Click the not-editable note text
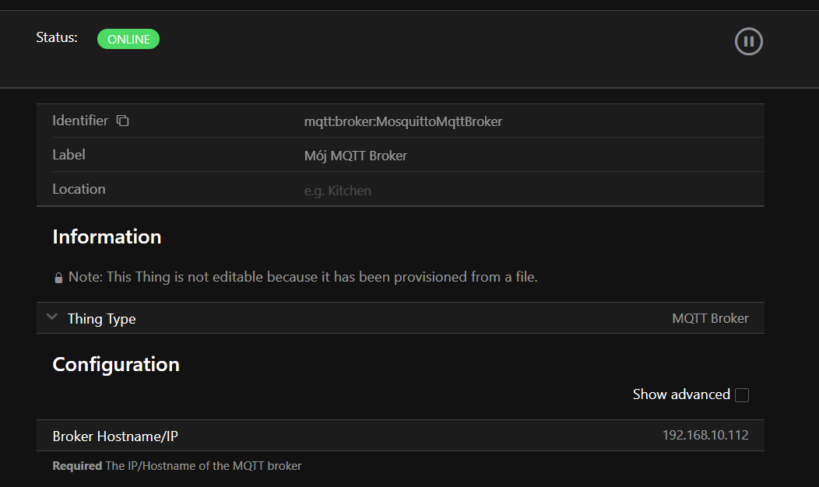Image resolution: width=819 pixels, height=487 pixels. [303, 277]
